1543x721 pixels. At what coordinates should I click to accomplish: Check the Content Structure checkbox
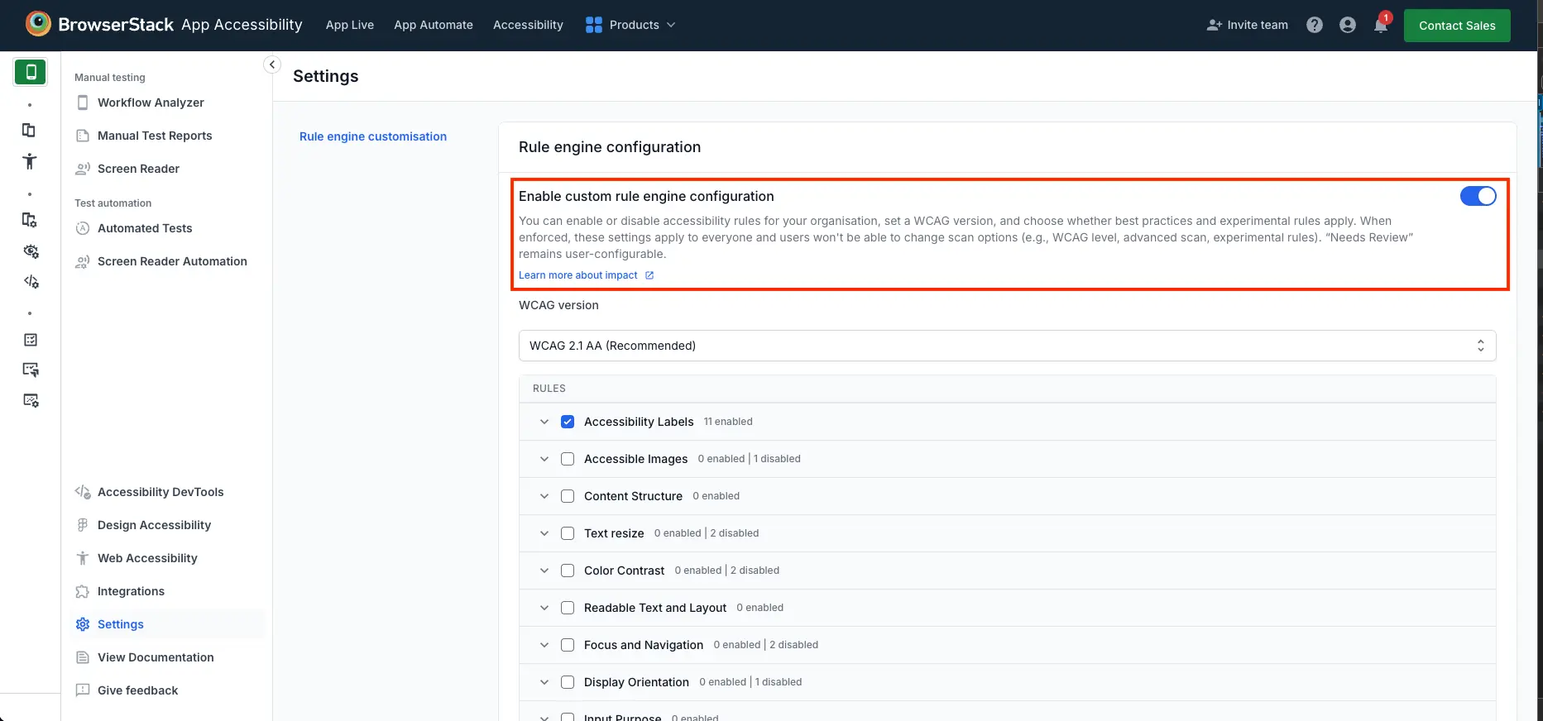coord(568,496)
